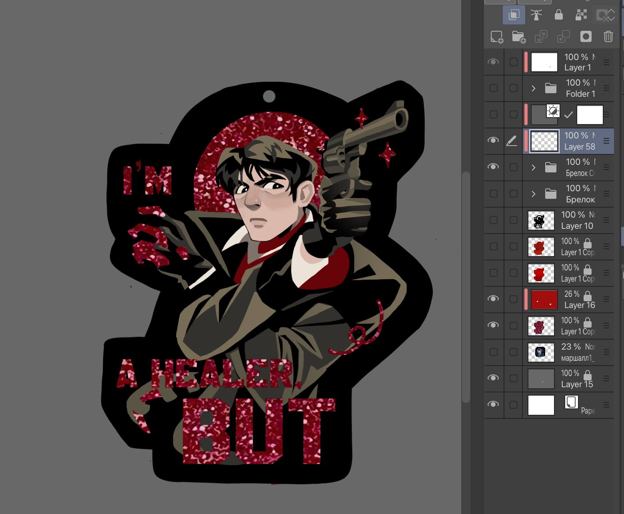Show Folder 1 via its visibility box
Screen dimensions: 624x514
point(494,88)
